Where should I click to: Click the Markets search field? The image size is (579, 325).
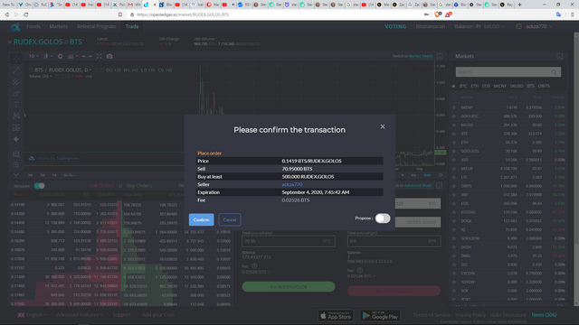point(508,72)
